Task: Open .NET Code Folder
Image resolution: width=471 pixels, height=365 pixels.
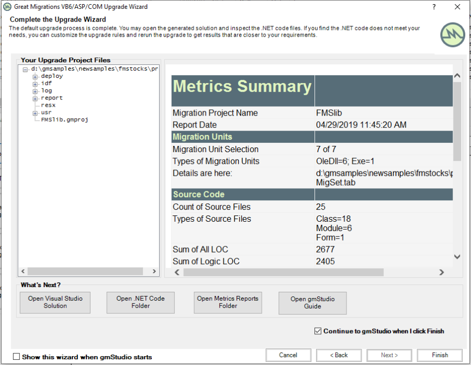Action: coord(140,302)
